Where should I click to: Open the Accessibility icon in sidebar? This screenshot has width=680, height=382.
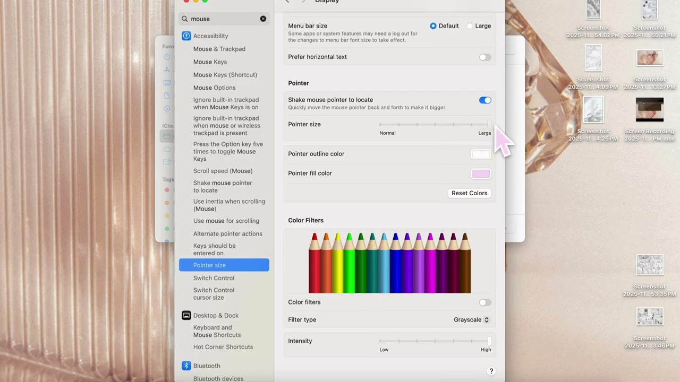[186, 36]
